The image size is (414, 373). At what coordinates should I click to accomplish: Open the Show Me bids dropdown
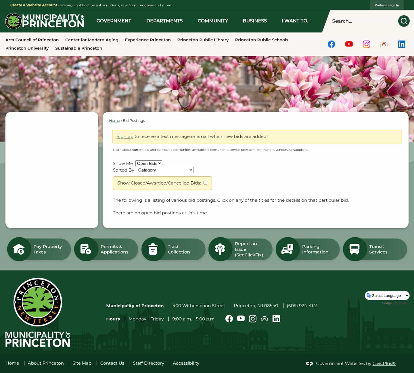148,163
